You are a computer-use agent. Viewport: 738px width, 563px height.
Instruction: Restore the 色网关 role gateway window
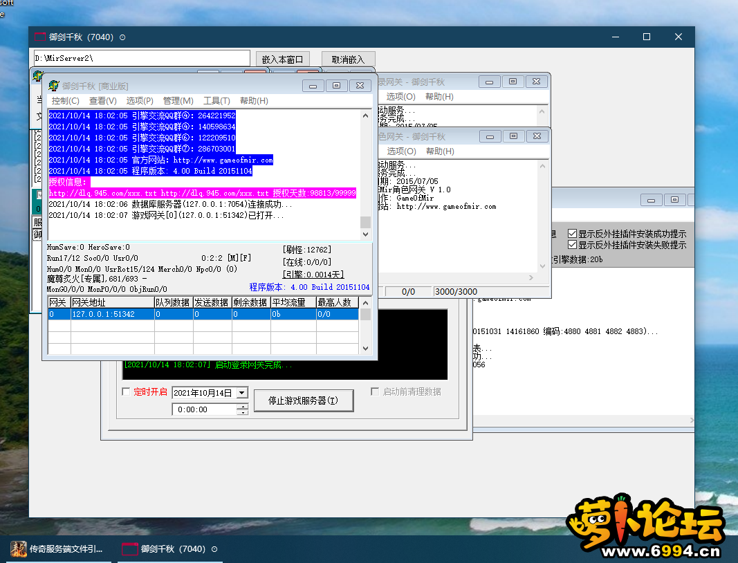click(513, 136)
